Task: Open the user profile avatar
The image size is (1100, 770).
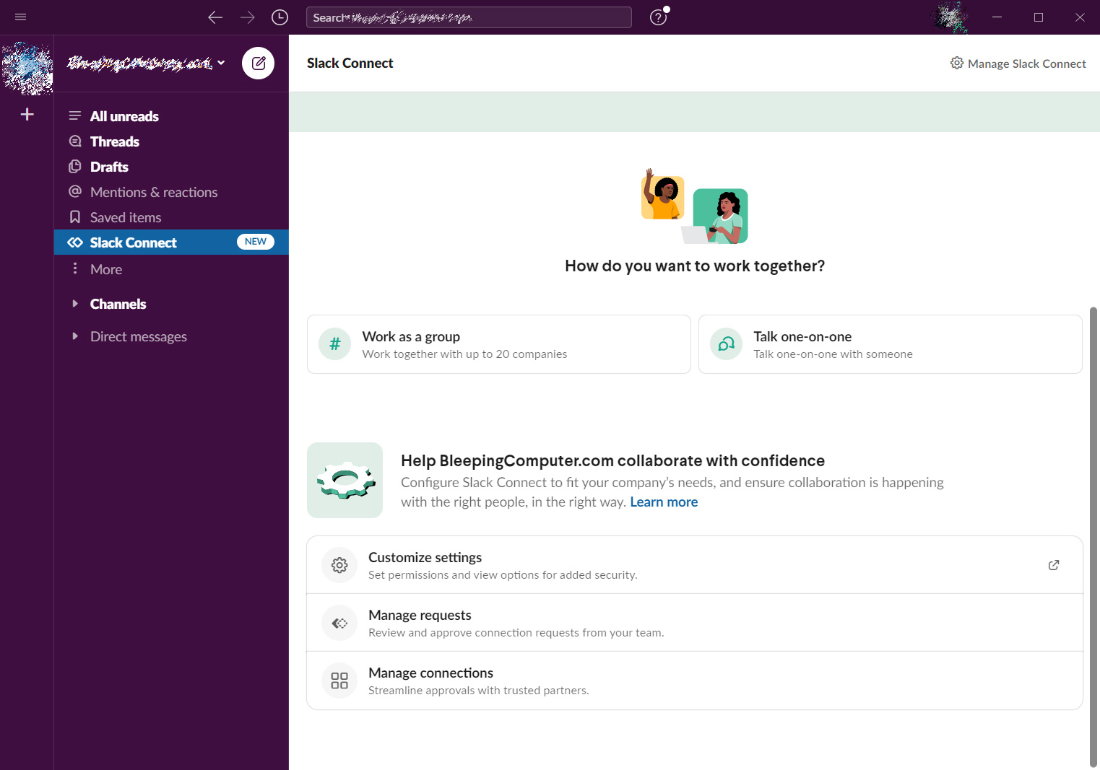Action: pyautogui.click(x=950, y=17)
